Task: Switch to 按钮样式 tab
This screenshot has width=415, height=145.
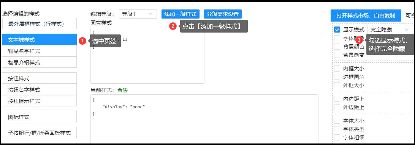Action: (x=39, y=78)
